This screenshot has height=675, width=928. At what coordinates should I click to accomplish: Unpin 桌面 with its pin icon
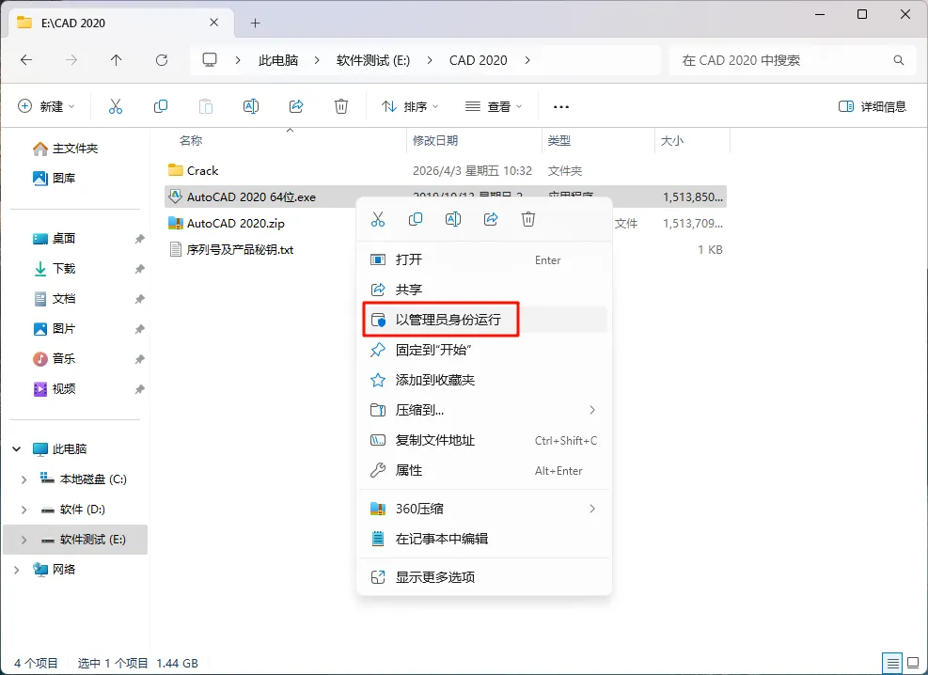pos(140,239)
